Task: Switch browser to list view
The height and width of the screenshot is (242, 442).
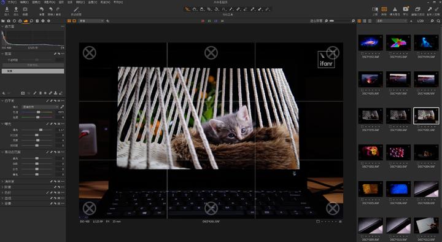Action: [365, 21]
